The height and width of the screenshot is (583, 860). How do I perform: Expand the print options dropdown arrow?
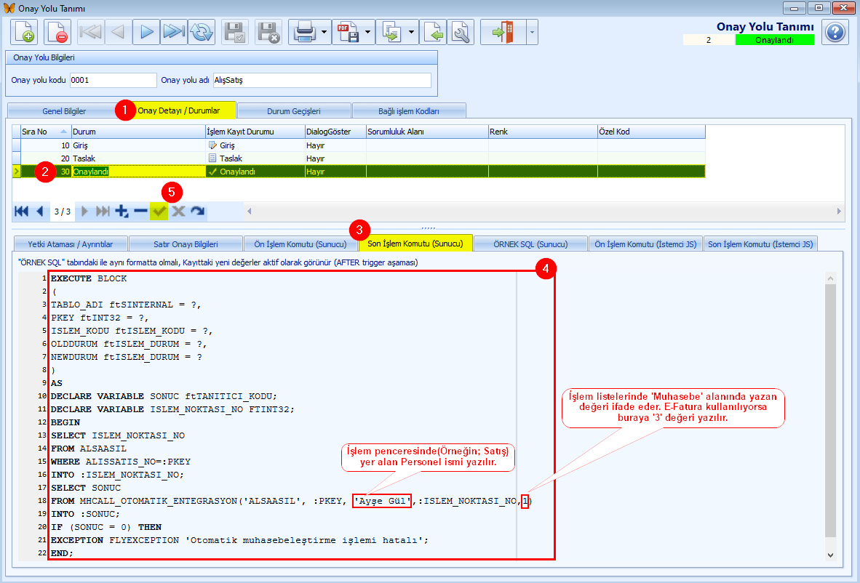[x=324, y=32]
